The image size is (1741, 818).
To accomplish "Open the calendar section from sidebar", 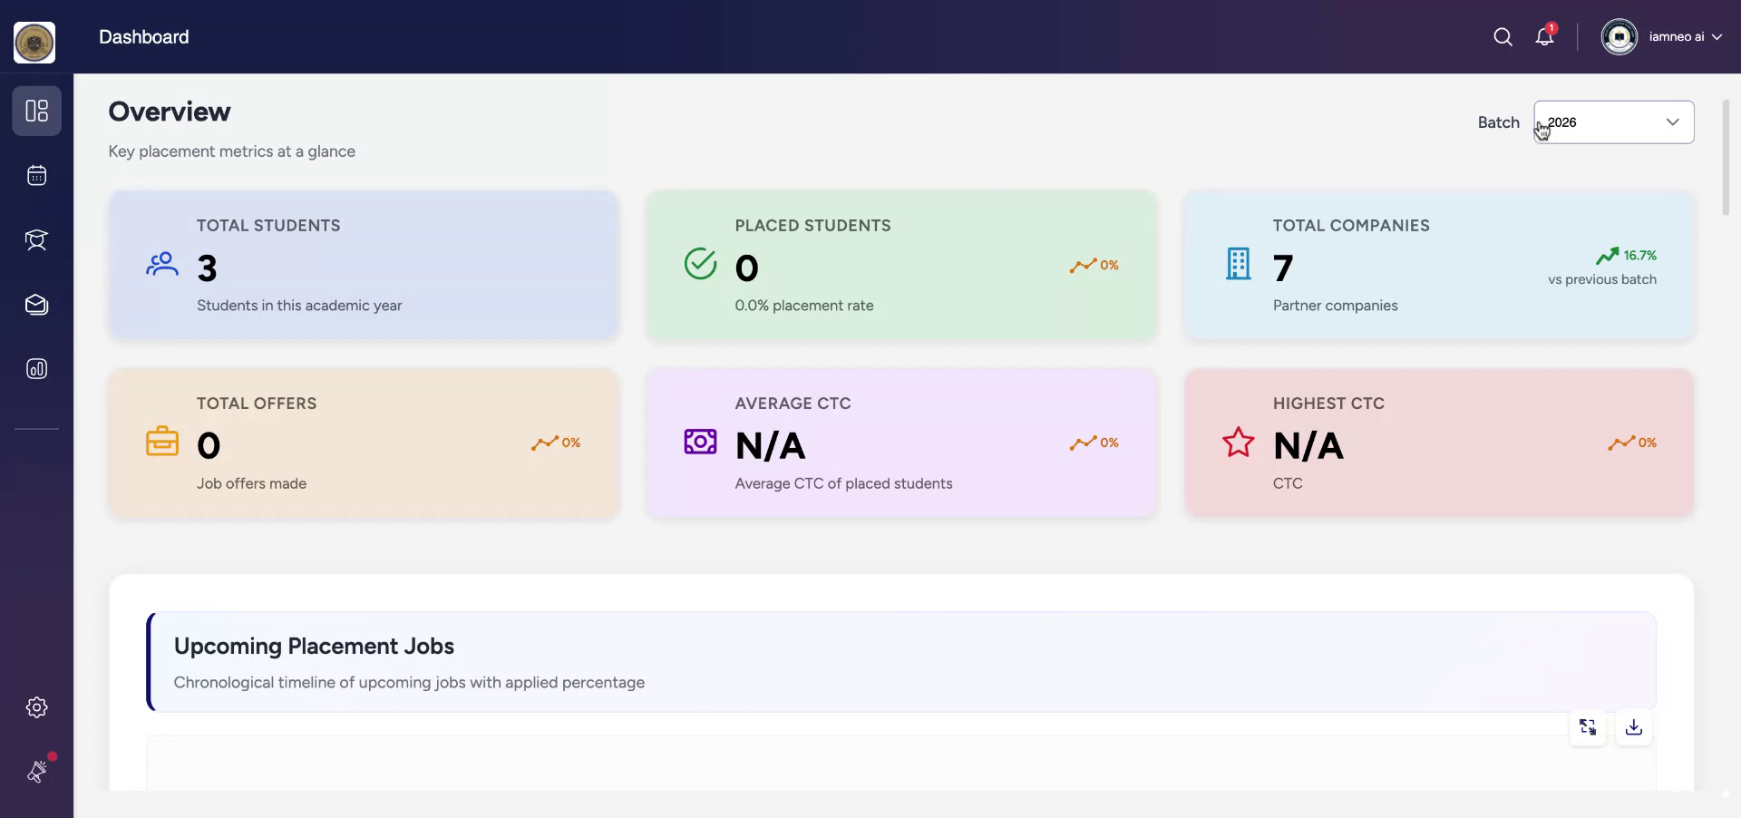I will [37, 175].
